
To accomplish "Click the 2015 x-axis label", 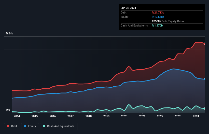I will pos(35,116).
